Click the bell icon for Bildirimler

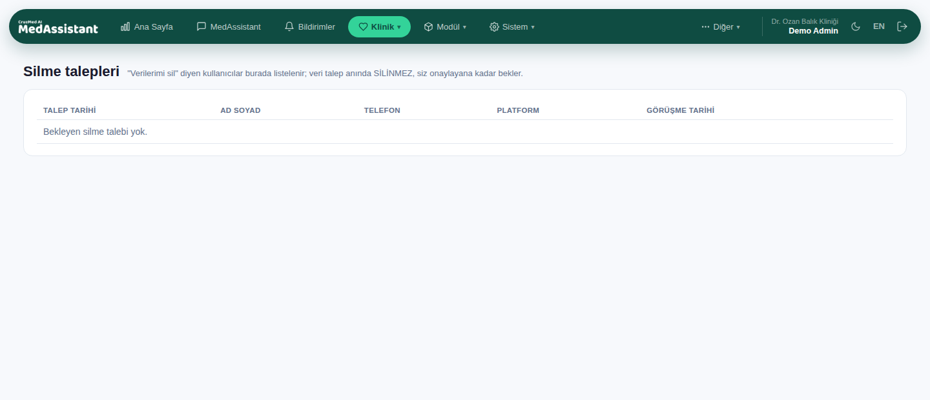[x=289, y=26]
